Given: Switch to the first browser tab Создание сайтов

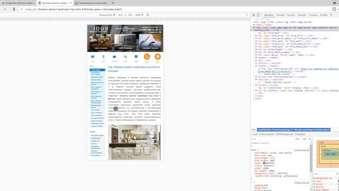Looking at the screenshot, I should 18,3.
